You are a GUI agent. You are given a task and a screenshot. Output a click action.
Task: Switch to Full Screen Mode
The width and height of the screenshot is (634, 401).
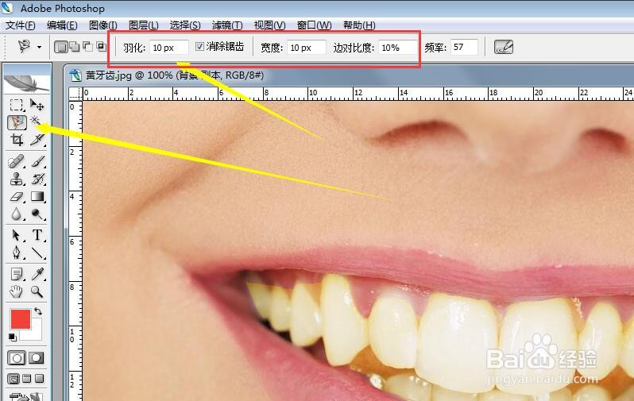pyautogui.click(x=39, y=380)
